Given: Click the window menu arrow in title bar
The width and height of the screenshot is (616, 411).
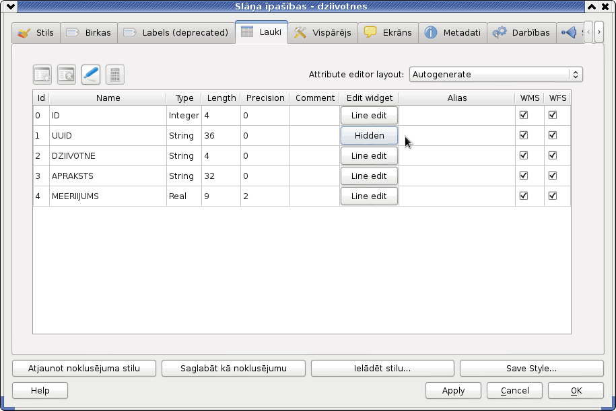Looking at the screenshot, I should pyautogui.click(x=11, y=6).
